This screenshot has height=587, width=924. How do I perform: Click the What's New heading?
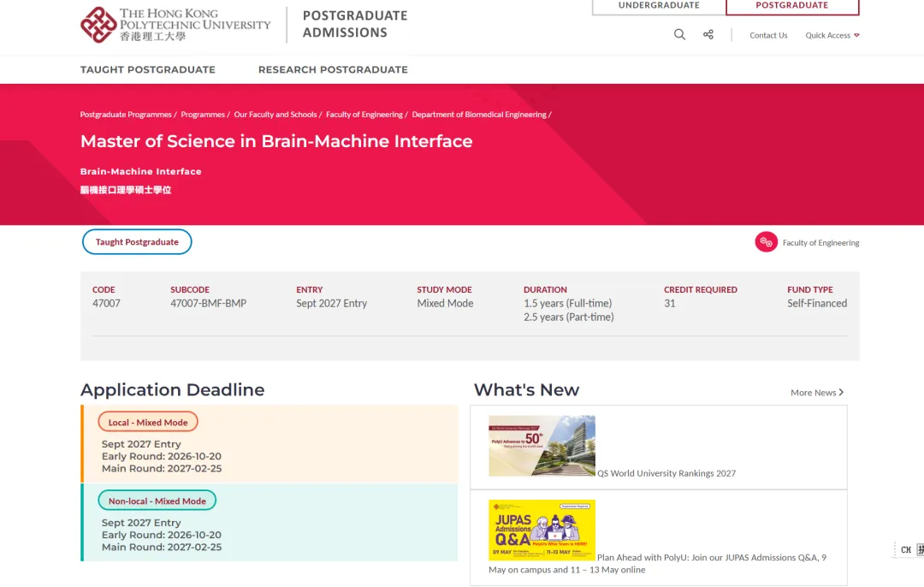point(527,389)
